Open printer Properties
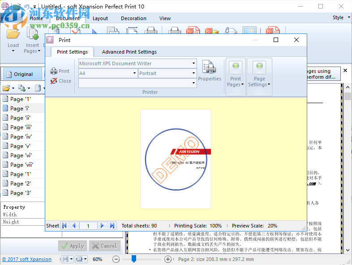The width and height of the screenshot is (352, 265). tap(210, 71)
